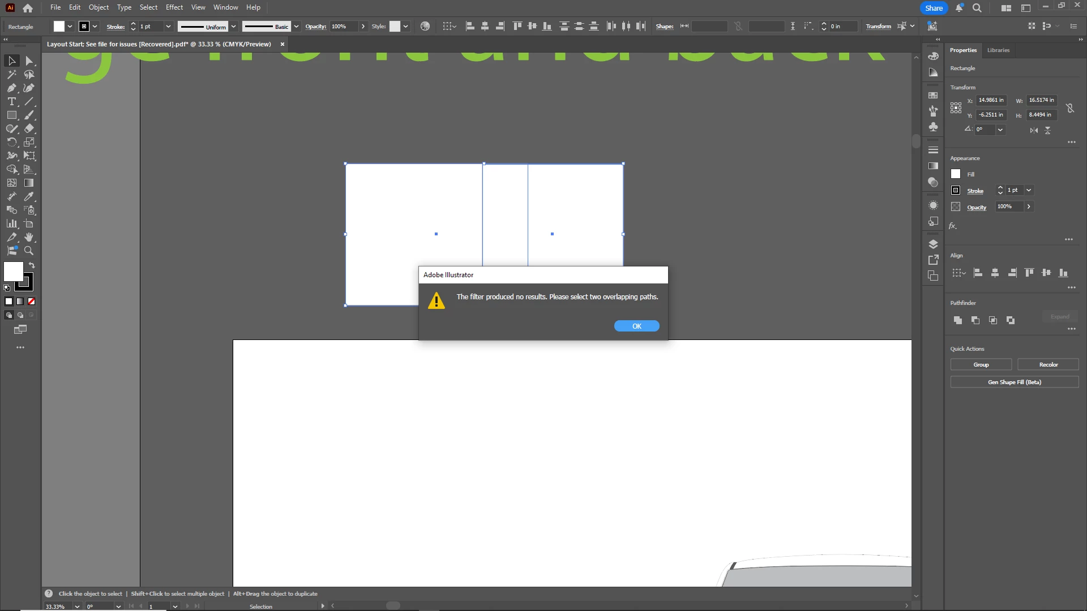The width and height of the screenshot is (1087, 611).
Task: Select the Eyedropper tool
Action: (x=29, y=196)
